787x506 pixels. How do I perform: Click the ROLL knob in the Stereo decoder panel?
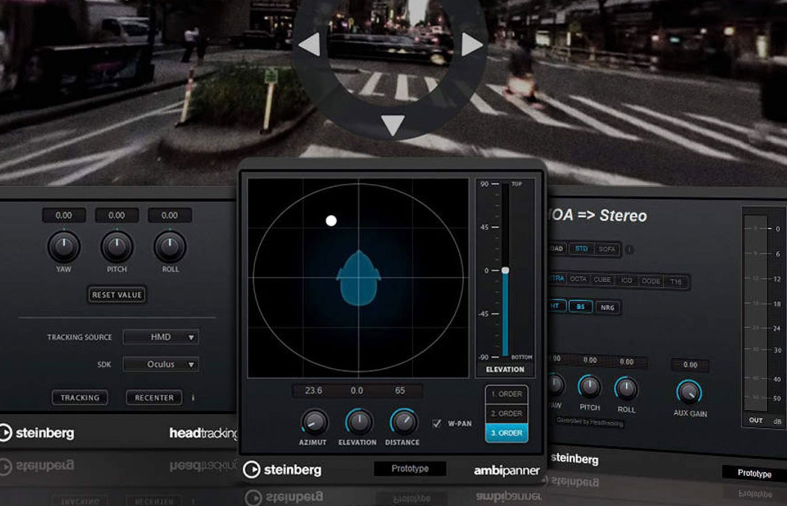(x=626, y=388)
